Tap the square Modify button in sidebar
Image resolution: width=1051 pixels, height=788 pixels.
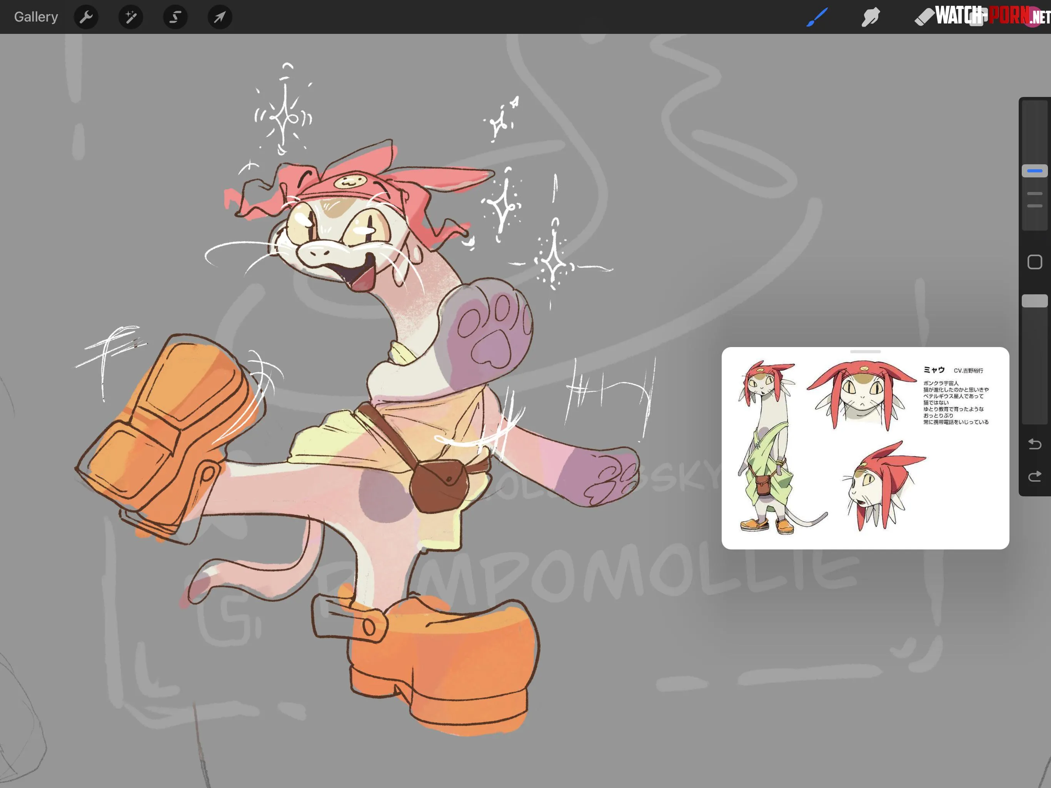1034,262
